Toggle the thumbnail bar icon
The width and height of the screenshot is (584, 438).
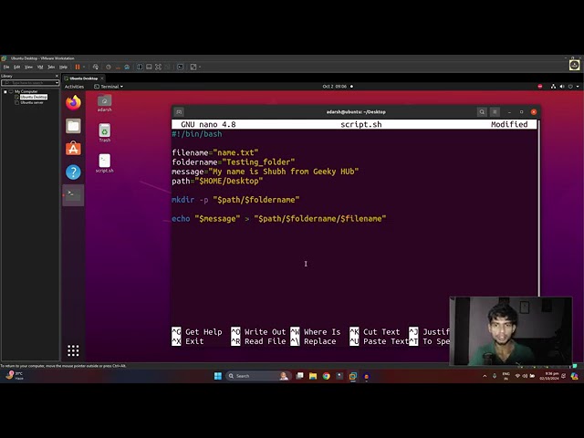tap(149, 67)
